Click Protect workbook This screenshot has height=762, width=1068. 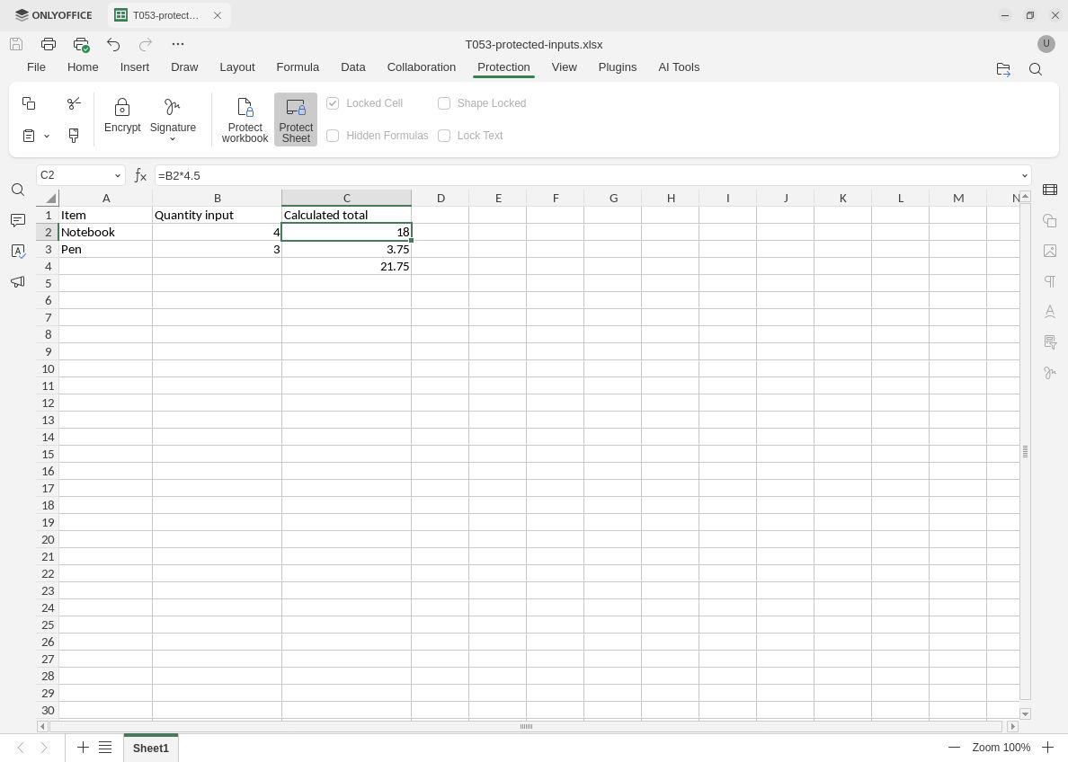pos(245,120)
